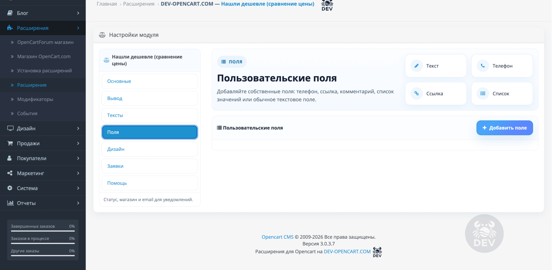The width and height of the screenshot is (552, 270).
Task: Click the Дизайн monitor icon in sidebar
Action: (x=10, y=128)
